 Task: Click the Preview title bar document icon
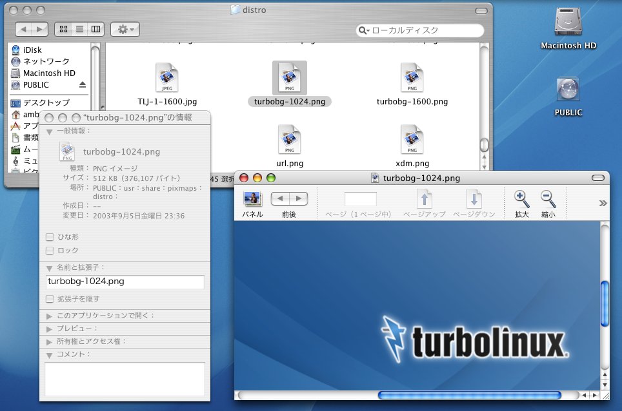click(x=374, y=178)
